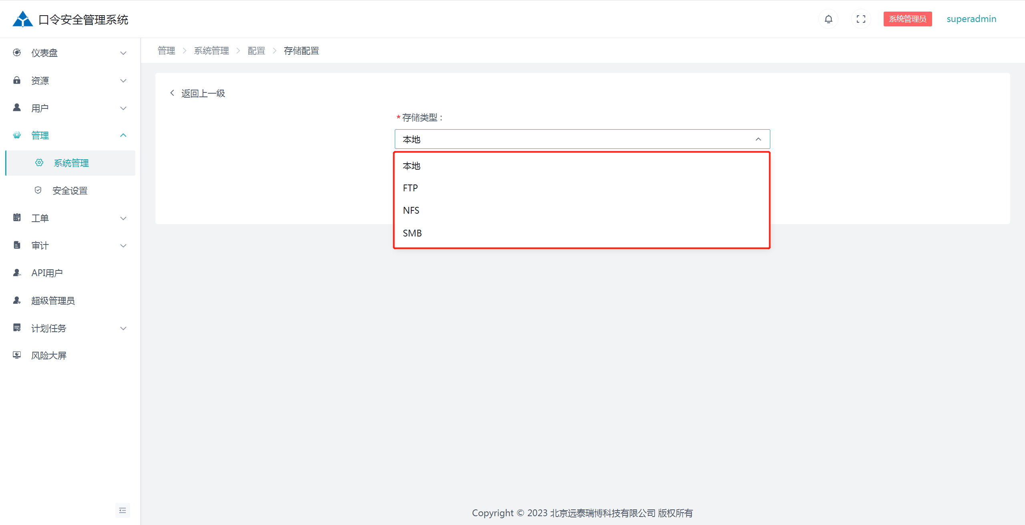Close the 存储类型 dropdown arrow
Image resolution: width=1025 pixels, height=525 pixels.
758,139
